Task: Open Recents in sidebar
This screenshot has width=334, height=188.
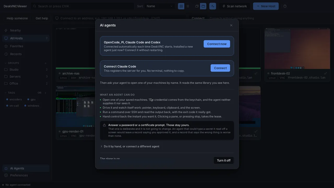Action: [x=26, y=54]
